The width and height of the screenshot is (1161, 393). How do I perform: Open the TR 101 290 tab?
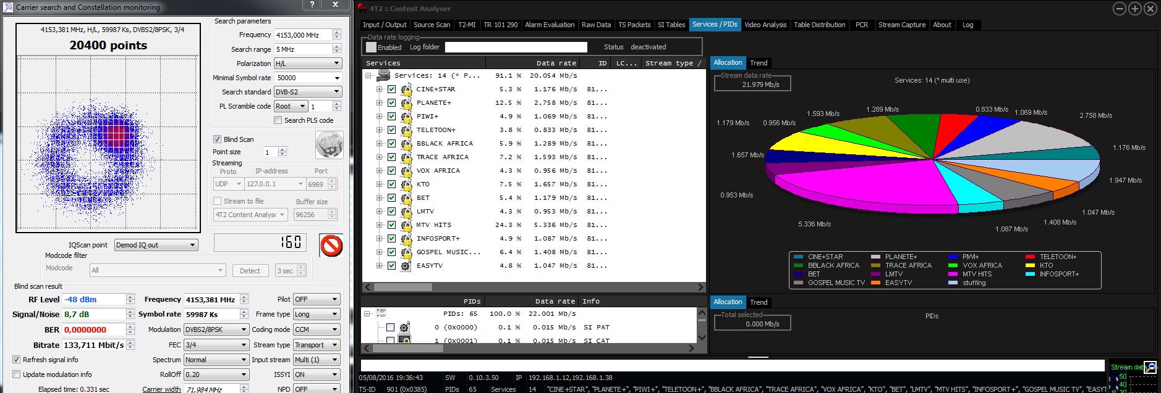[x=501, y=25]
